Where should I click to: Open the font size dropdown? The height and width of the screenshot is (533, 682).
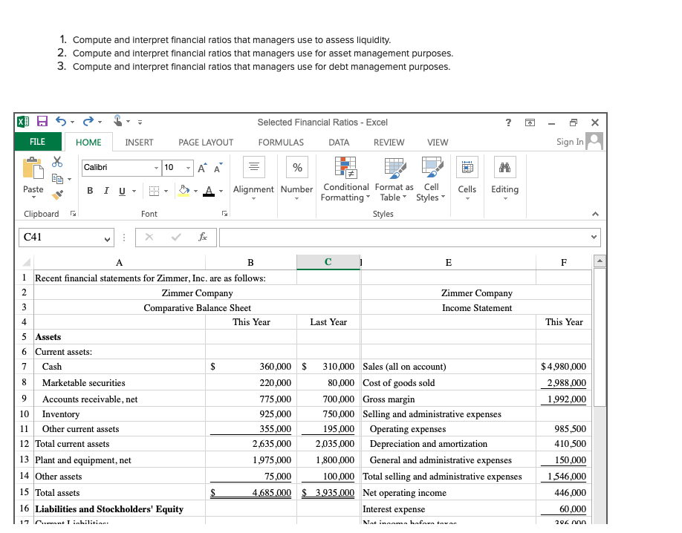pos(188,168)
